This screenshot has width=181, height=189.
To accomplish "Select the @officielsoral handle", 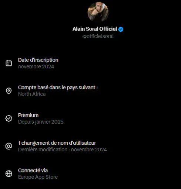I will pyautogui.click(x=98, y=36).
